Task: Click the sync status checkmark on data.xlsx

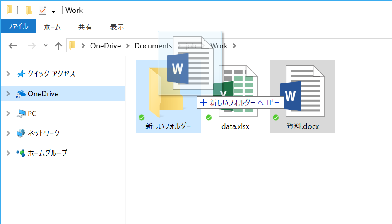Action: (209, 117)
